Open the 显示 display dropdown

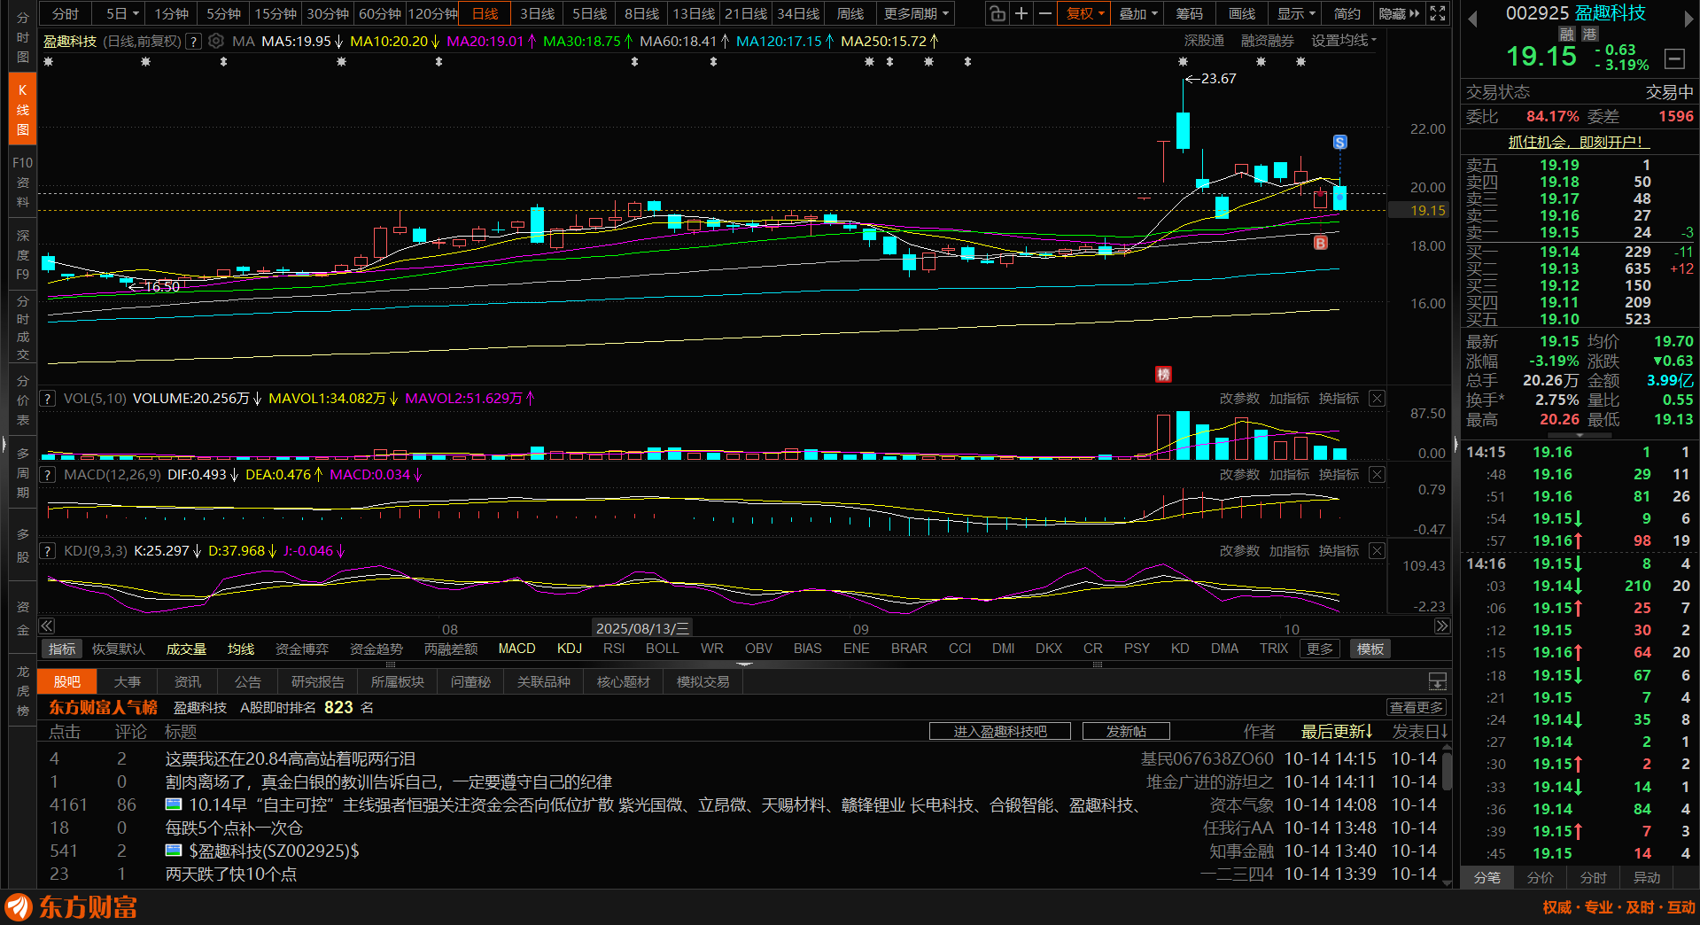pos(1295,13)
